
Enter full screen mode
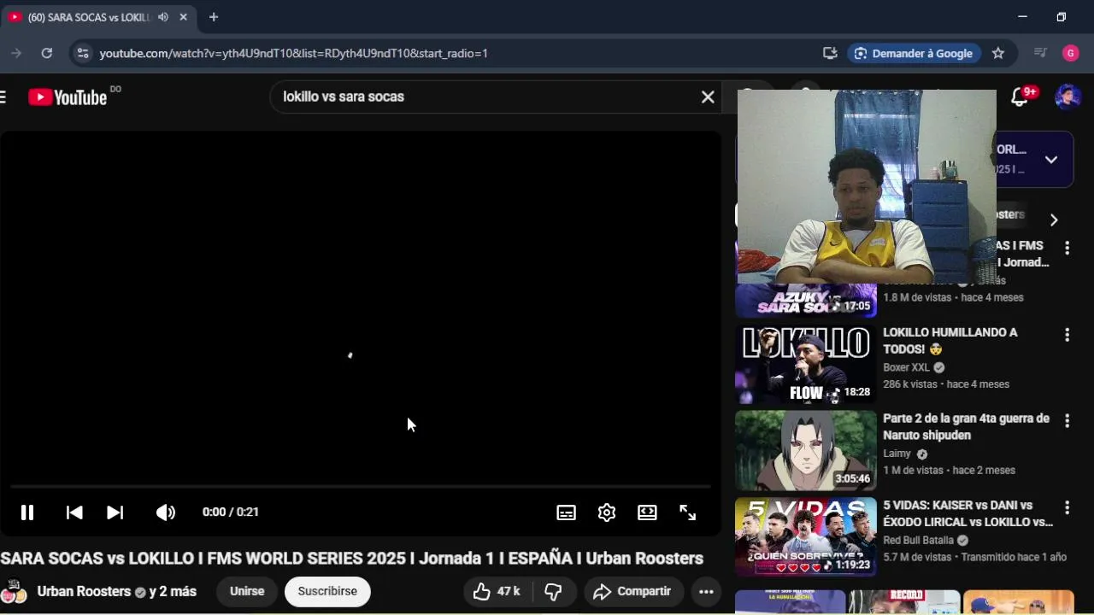688,512
